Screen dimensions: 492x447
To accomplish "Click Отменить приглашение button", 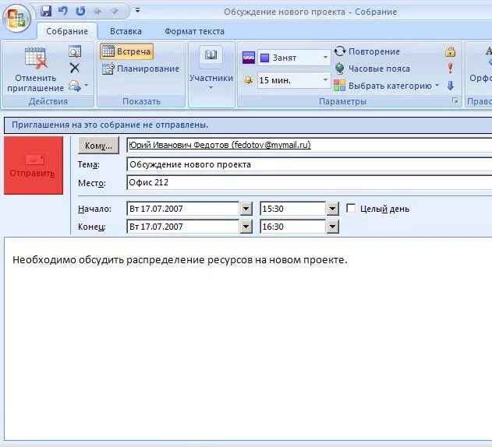I will [35, 69].
